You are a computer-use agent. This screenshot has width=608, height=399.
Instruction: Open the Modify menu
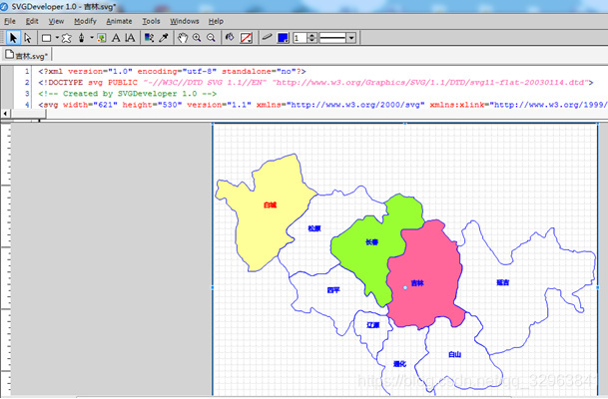pos(85,21)
